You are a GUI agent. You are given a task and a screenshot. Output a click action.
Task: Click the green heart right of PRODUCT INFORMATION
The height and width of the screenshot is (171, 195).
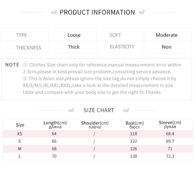[x=142, y=12]
